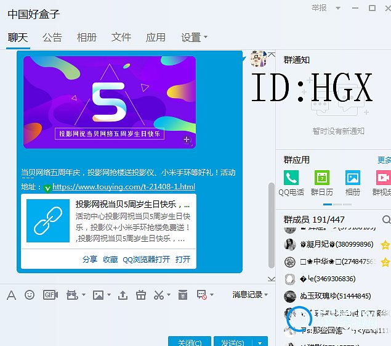Click the group video icon in toolbar
Image resolution: width=391 pixels, height=346 pixels.
point(72,295)
